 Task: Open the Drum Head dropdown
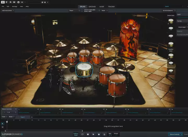tap(183, 27)
